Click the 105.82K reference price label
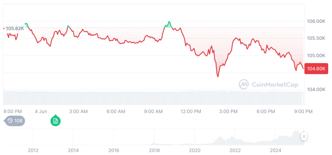The width and height of the screenshot is (332, 155). pos(15,28)
